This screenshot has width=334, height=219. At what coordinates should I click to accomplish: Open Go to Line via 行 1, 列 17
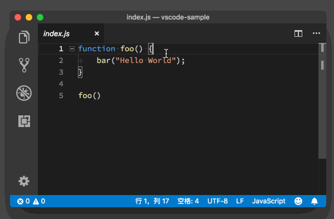click(152, 201)
